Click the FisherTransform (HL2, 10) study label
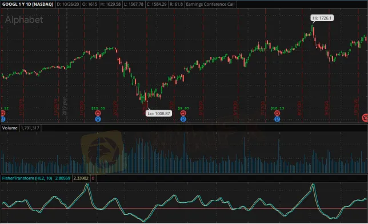Viewport: 368px width, 224px height. tap(27, 178)
